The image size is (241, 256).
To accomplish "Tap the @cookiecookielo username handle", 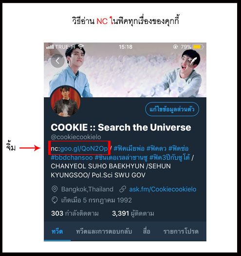I will point(76,137).
